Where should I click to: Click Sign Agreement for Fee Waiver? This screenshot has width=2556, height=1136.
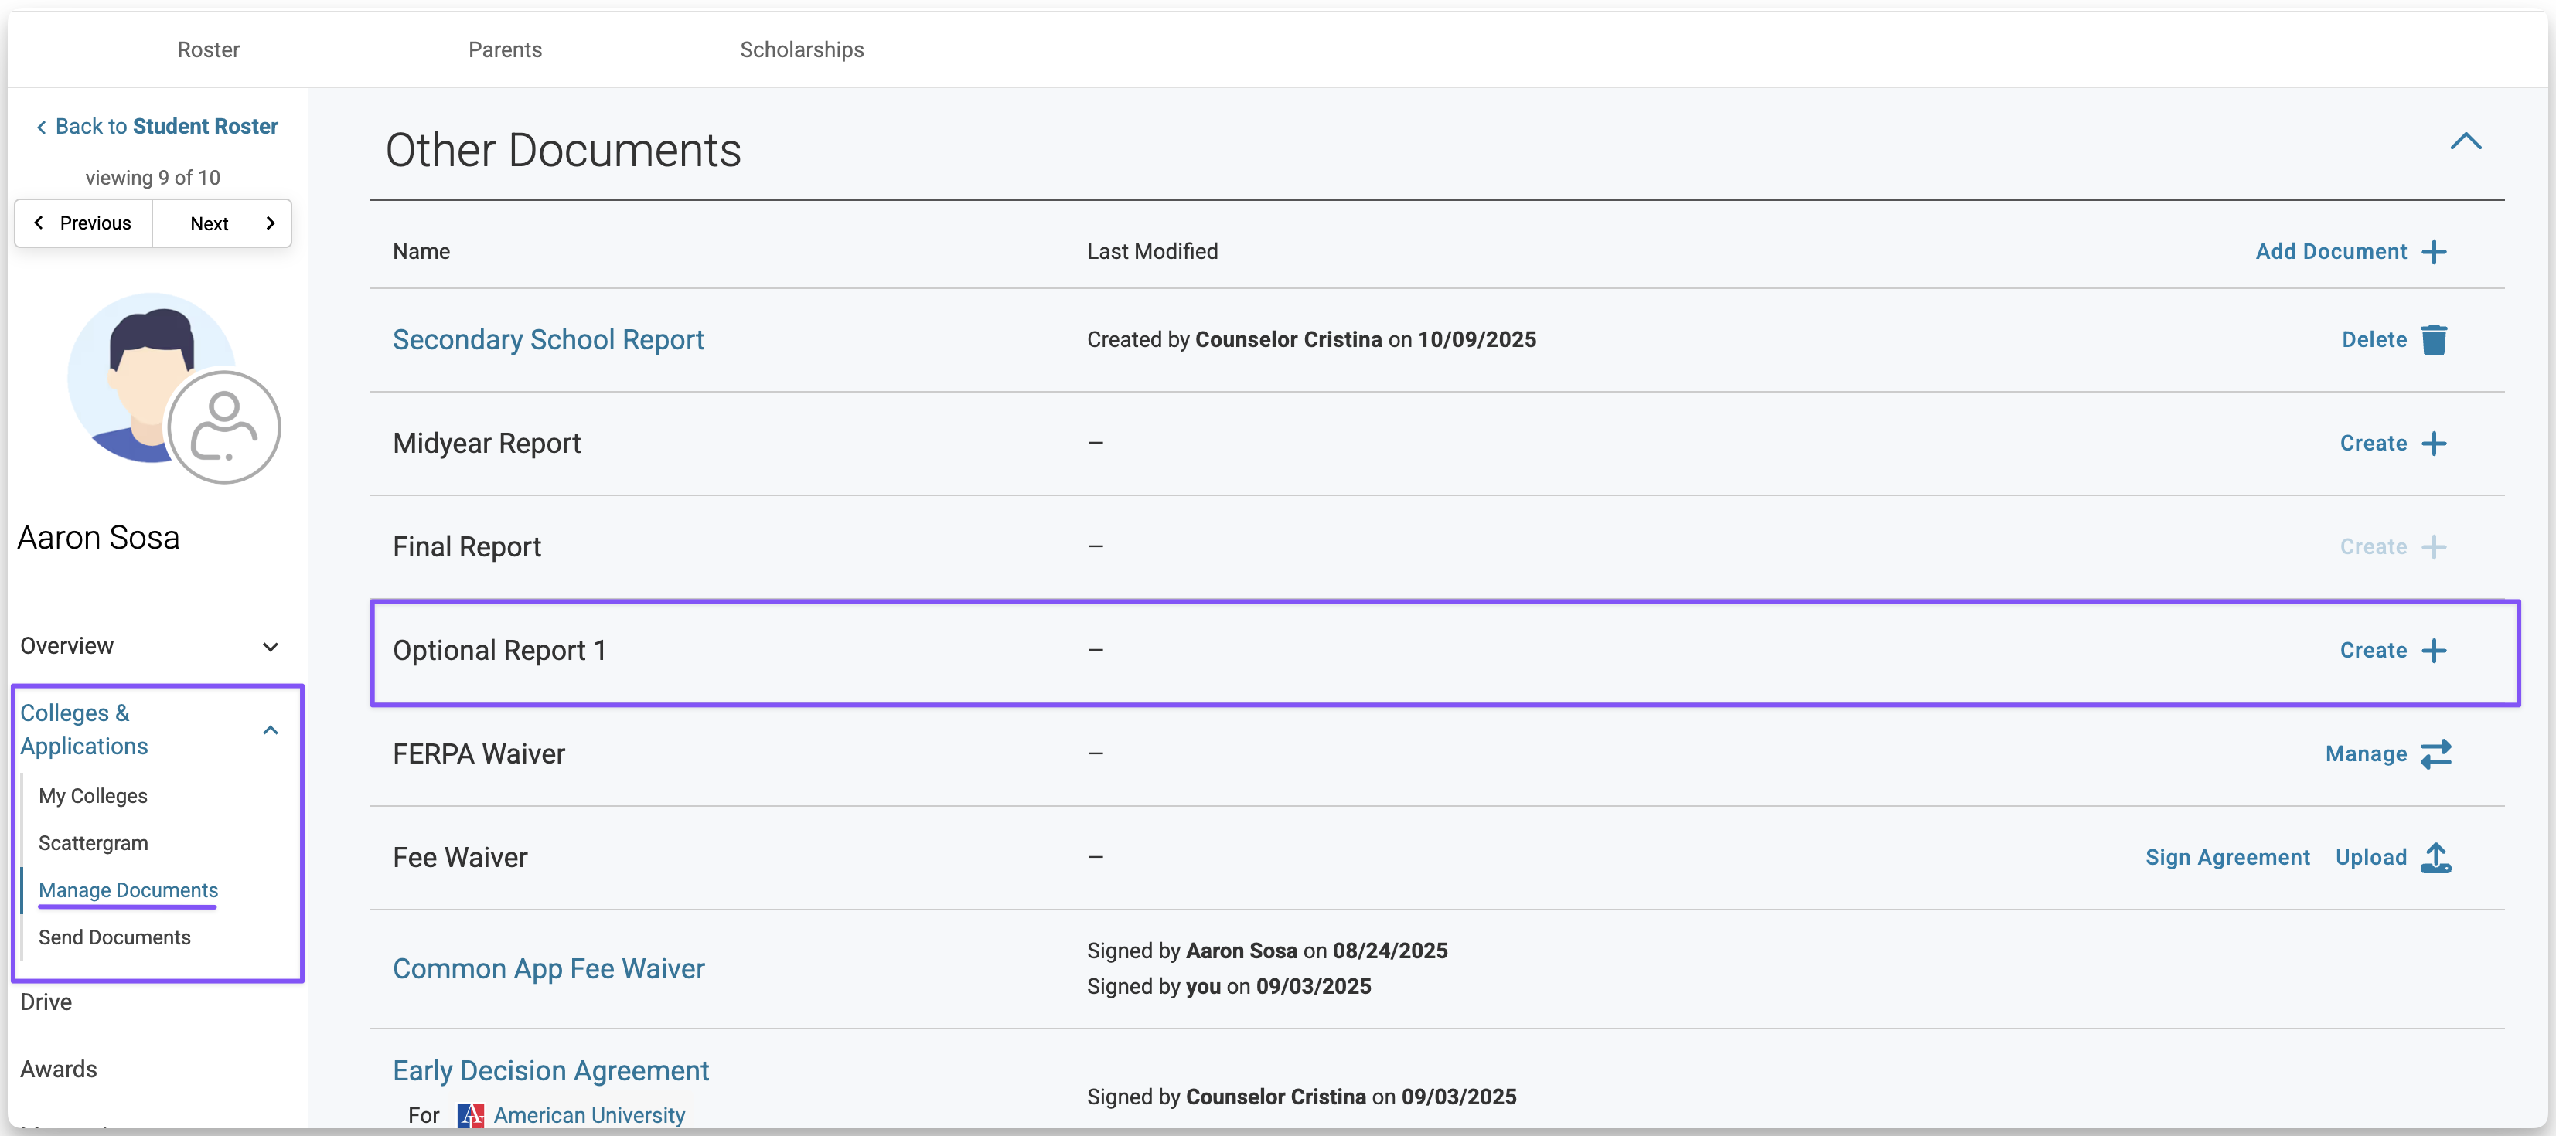coord(2227,857)
